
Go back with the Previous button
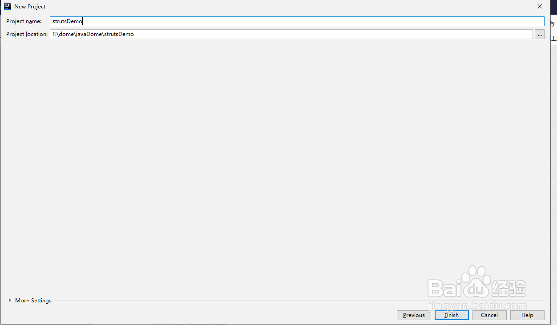coord(414,315)
